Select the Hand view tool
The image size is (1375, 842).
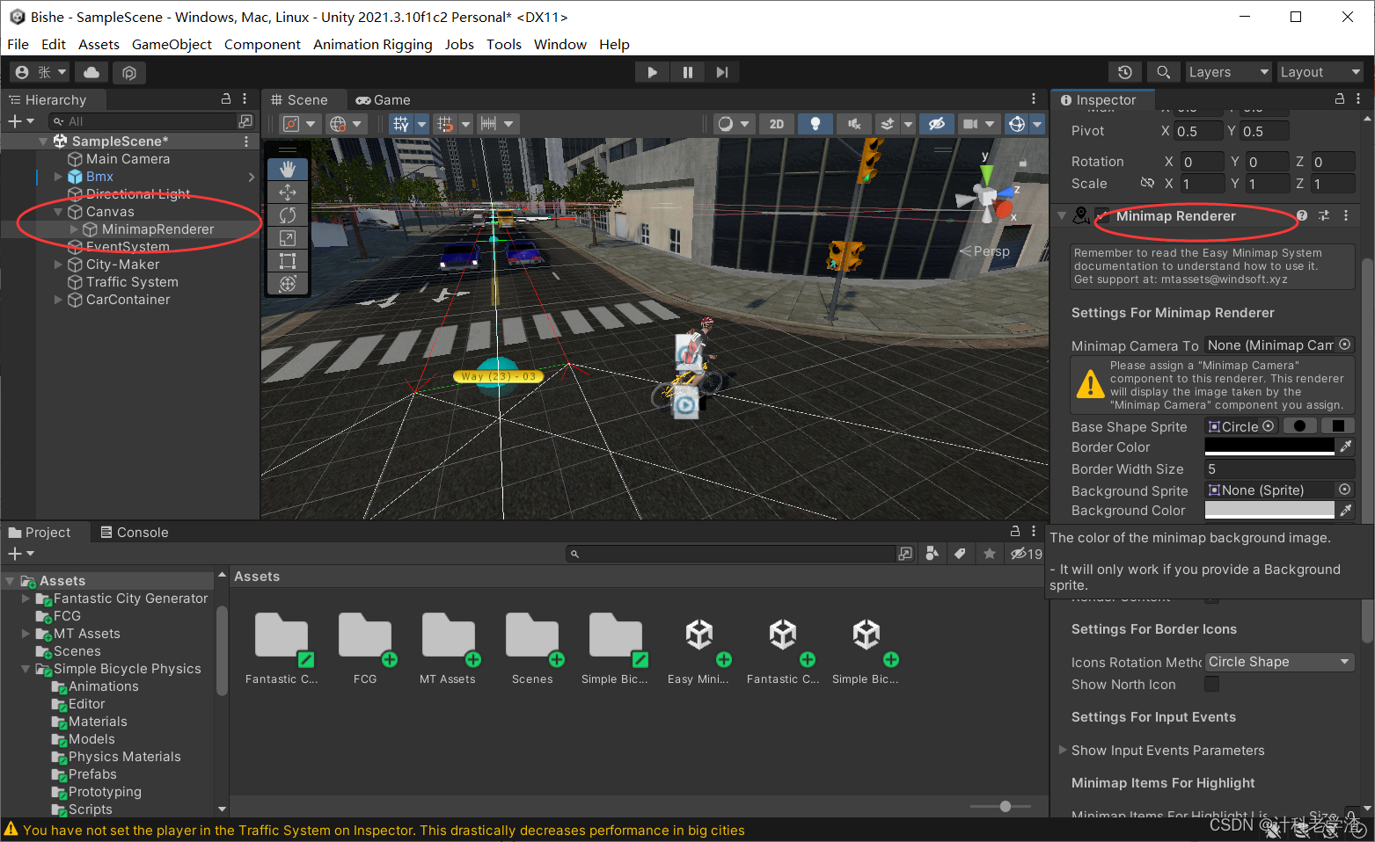pos(288,169)
